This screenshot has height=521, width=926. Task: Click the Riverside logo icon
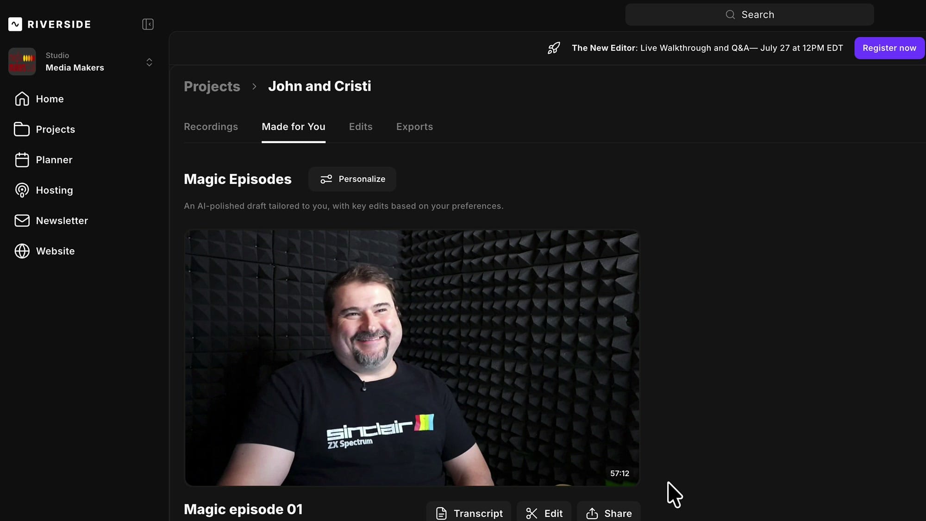tap(15, 24)
